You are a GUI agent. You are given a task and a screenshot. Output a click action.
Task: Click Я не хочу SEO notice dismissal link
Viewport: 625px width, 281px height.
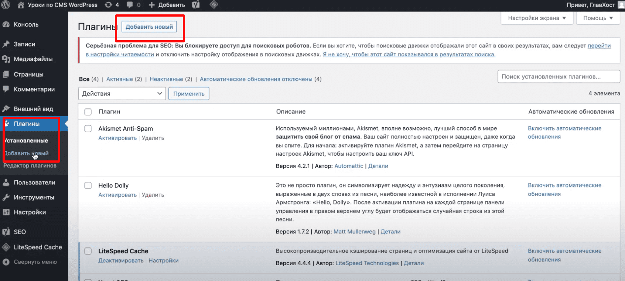(409, 54)
